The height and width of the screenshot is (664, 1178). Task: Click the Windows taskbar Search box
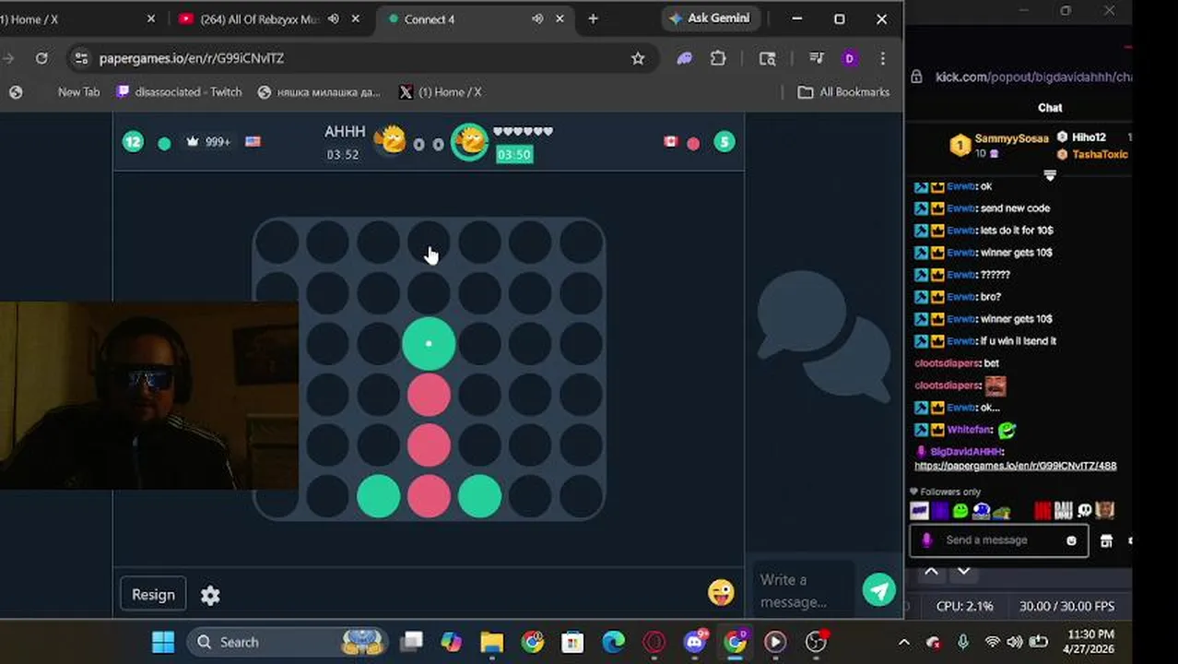click(x=286, y=642)
